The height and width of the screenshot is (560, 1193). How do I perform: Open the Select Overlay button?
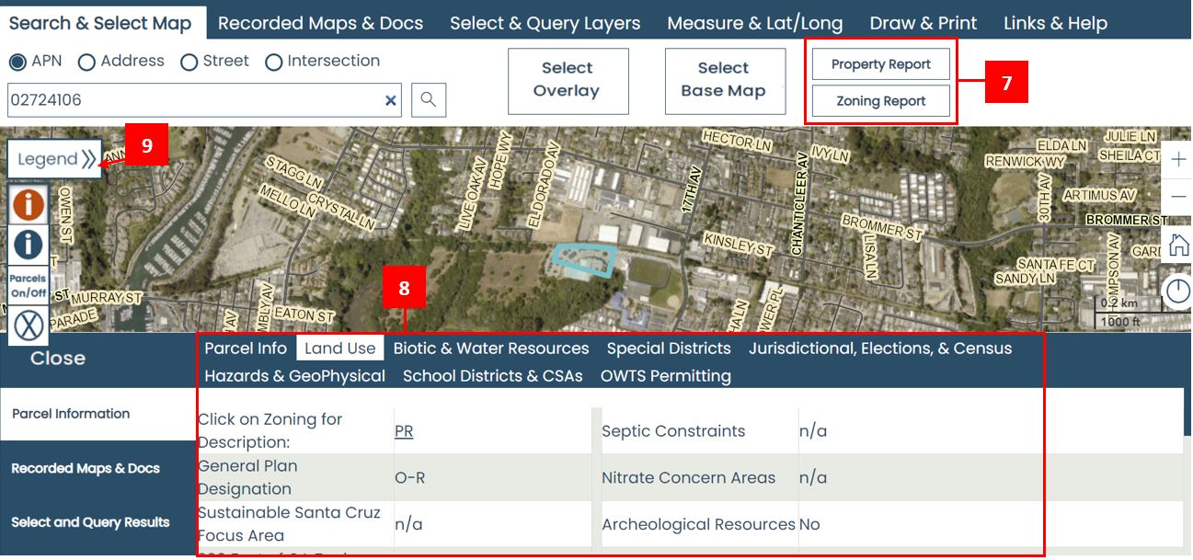568,81
